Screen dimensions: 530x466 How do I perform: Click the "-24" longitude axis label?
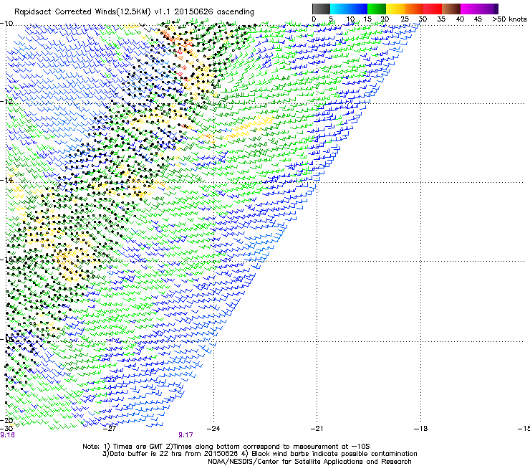coord(213,428)
